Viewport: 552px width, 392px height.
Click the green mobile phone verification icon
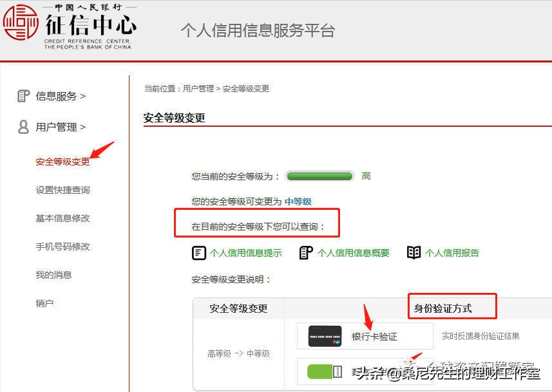[323, 371]
